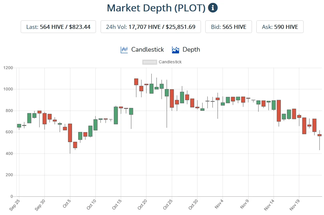324x215 pixels.
Task: Click the large red candle at Oct 25
Action: point(172,98)
